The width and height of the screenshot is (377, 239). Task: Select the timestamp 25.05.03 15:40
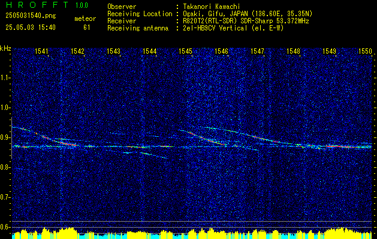pos(31,27)
